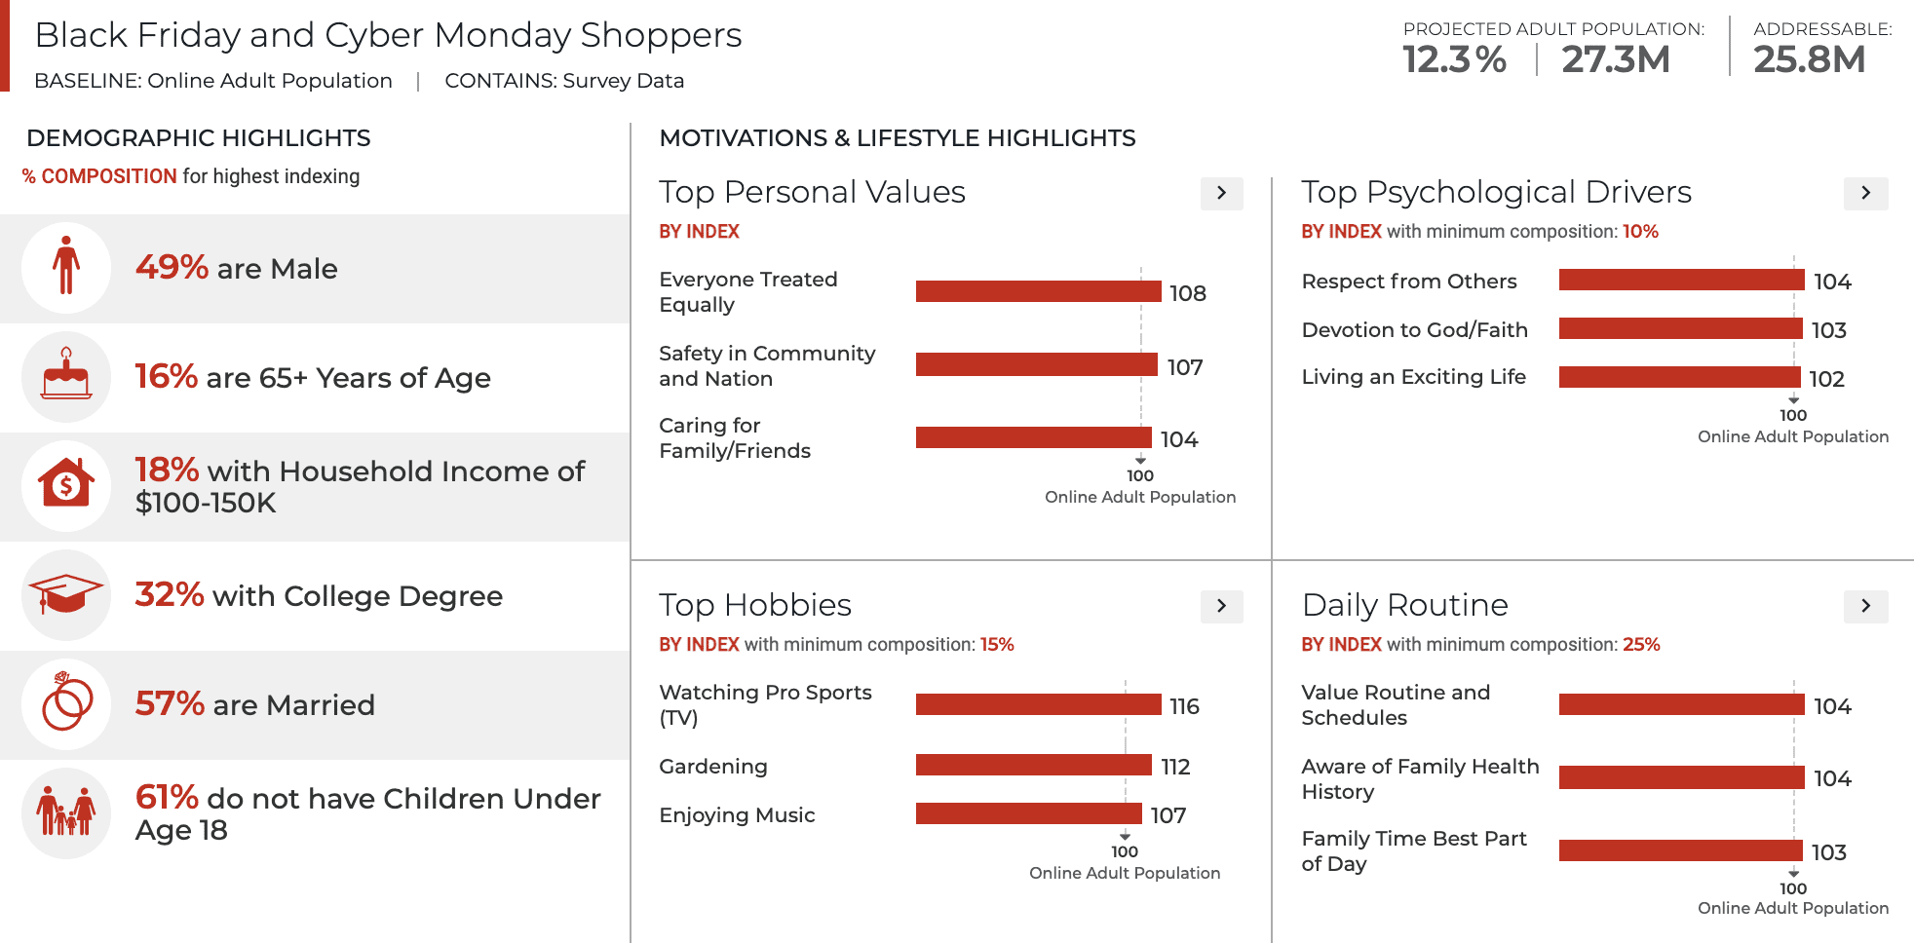
Task: Click the Everyone Treated Equally bar
Action: click(x=1038, y=291)
